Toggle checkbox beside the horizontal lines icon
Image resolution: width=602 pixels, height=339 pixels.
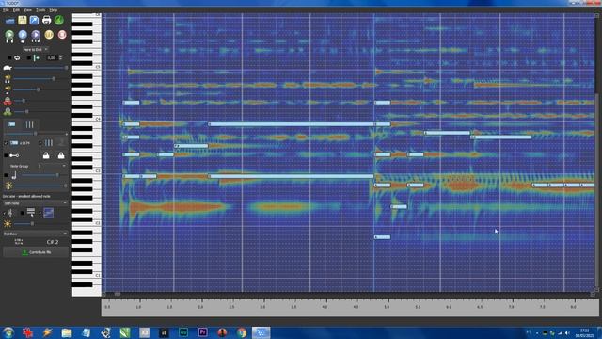[x=23, y=213]
